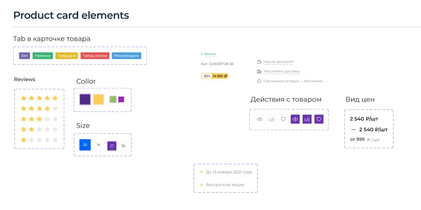Pick the small green color swatch
The image size is (421, 210).
pos(113,99)
